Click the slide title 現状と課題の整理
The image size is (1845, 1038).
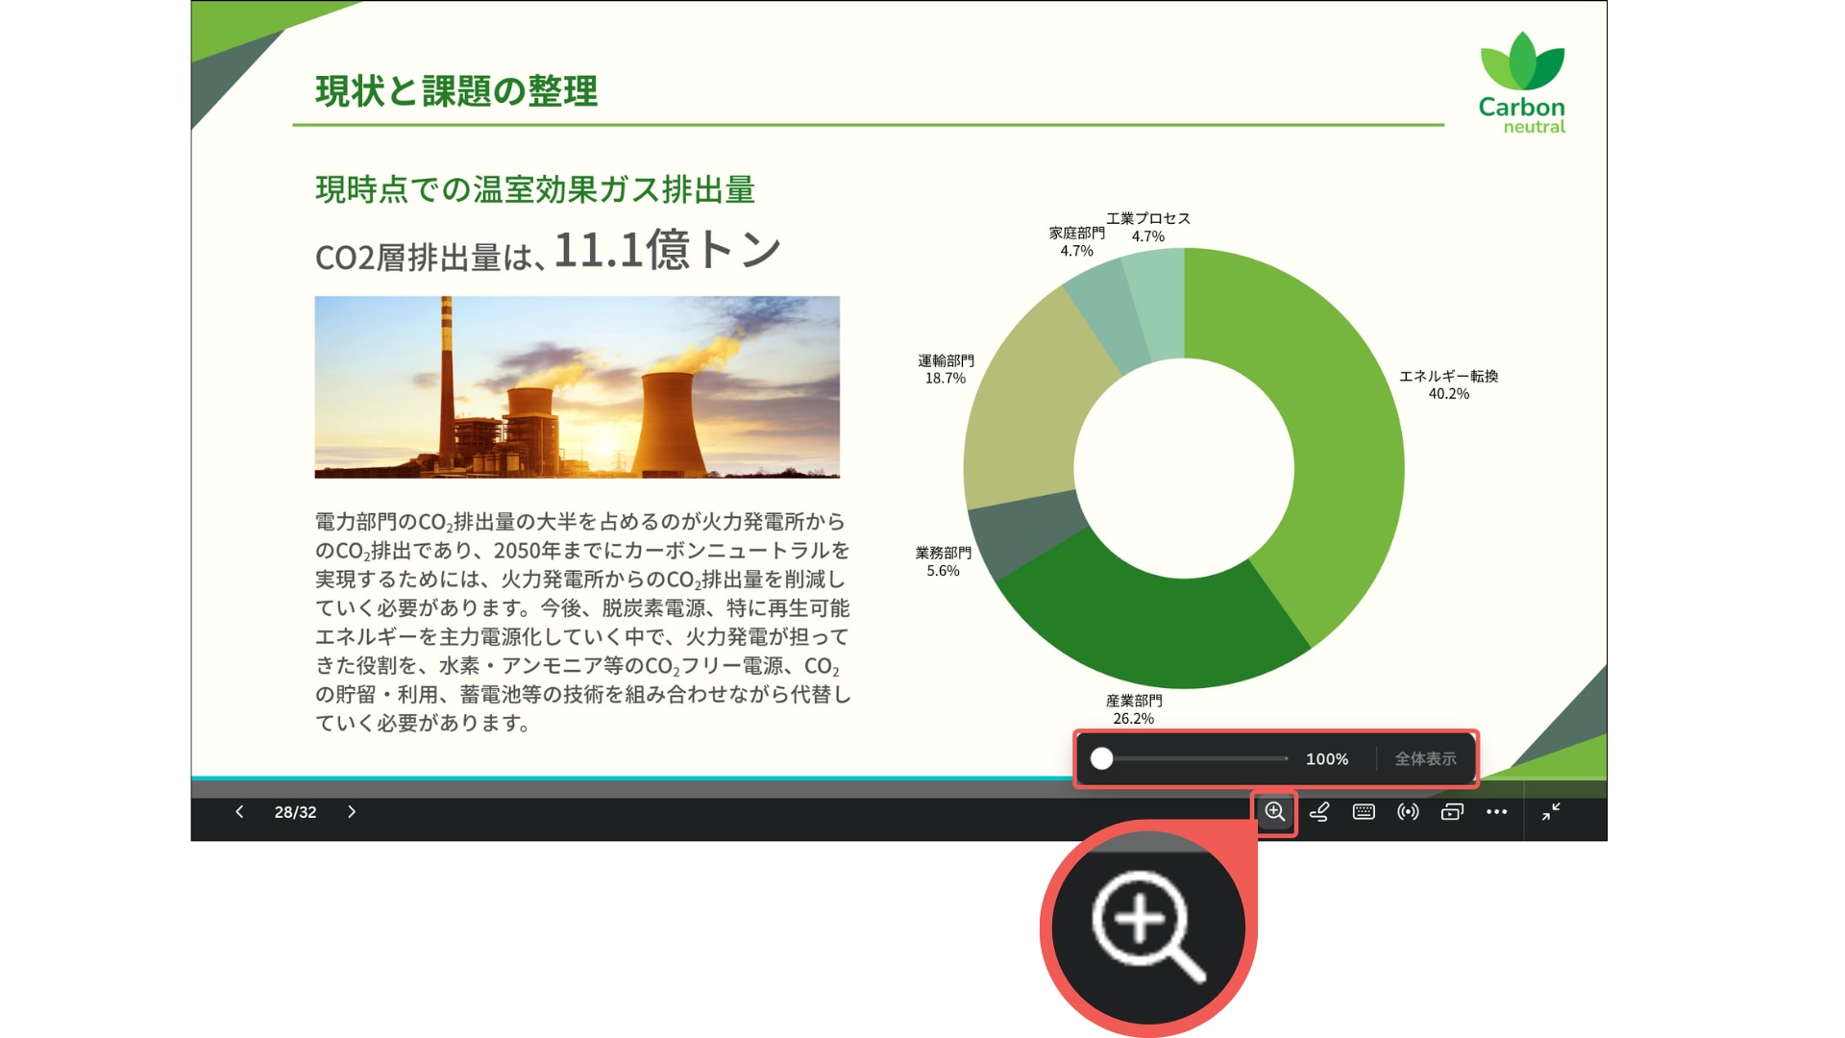point(456,91)
